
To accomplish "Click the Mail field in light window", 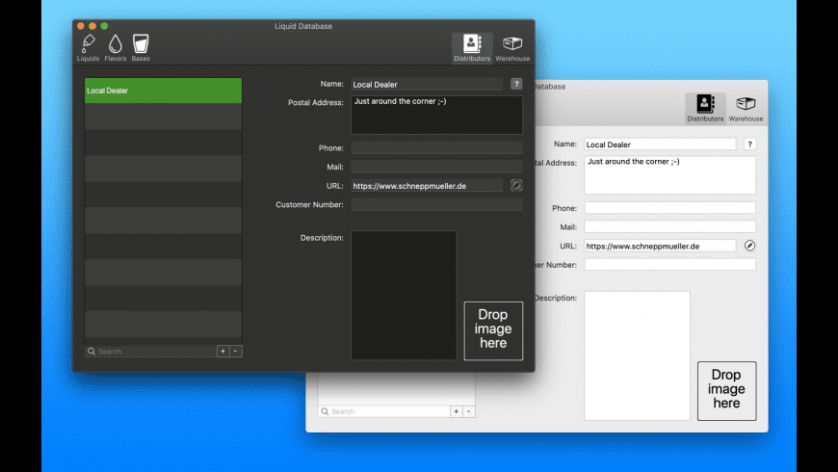I will pyautogui.click(x=670, y=226).
